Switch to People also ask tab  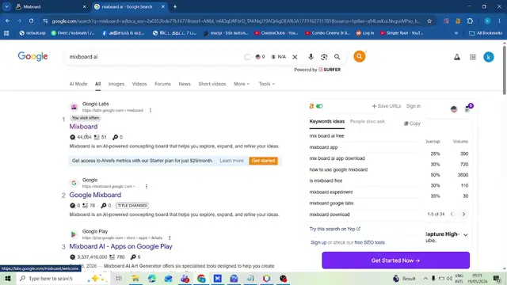coord(368,121)
